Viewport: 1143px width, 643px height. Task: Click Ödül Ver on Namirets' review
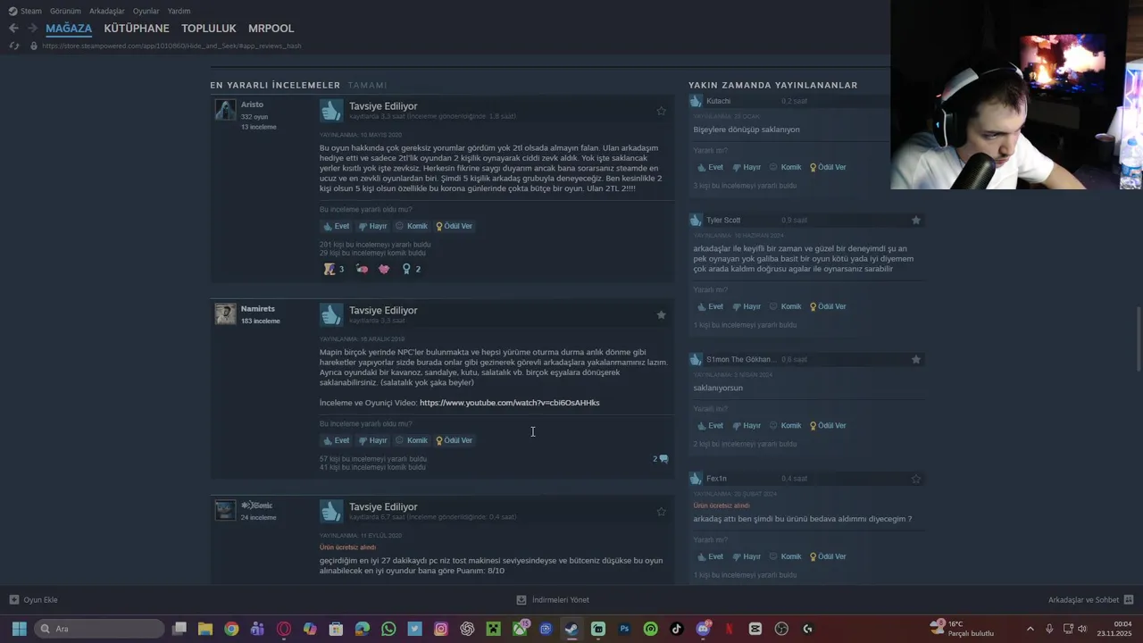coord(454,440)
